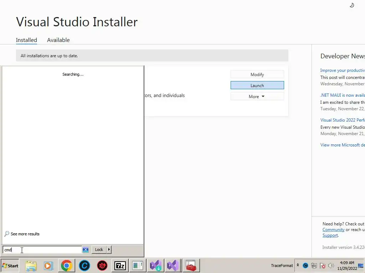The width and height of the screenshot is (365, 273).
Task: Open Improve your productivity news link
Action: 343,70
